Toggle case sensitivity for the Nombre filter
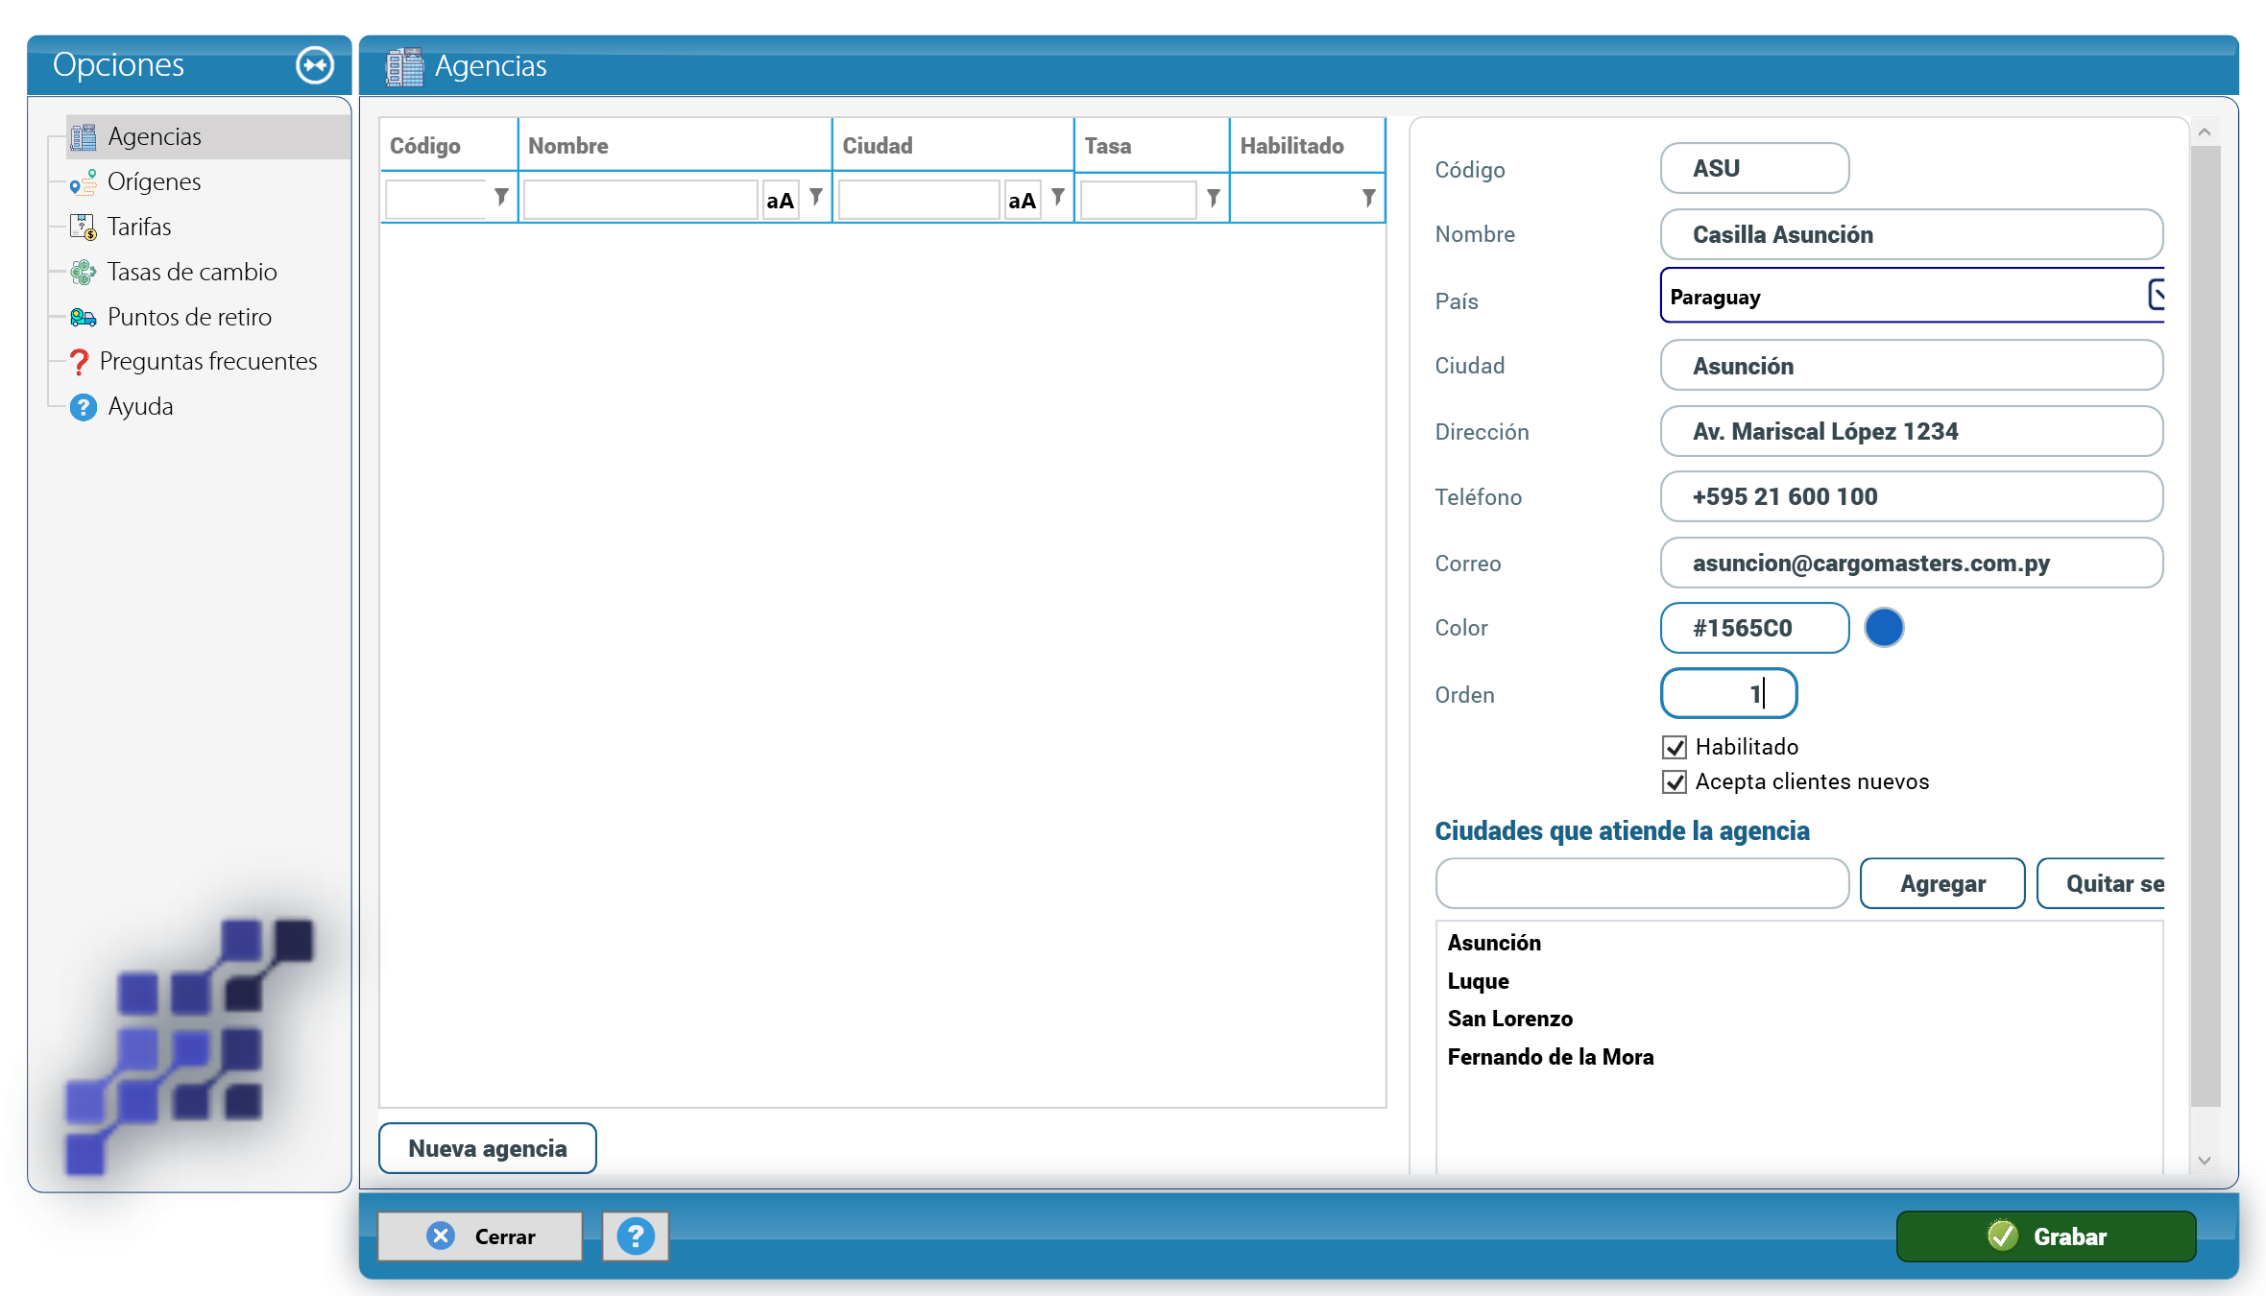Viewport: 2266px width, 1296px height. tap(781, 200)
